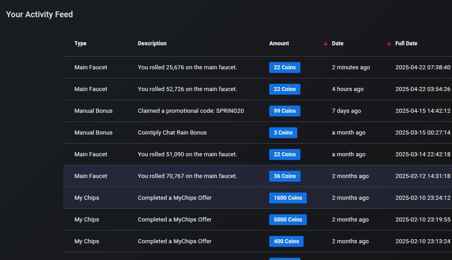The width and height of the screenshot is (452, 260).
Task: Click the 5000 Coins badge
Action: [288, 220]
